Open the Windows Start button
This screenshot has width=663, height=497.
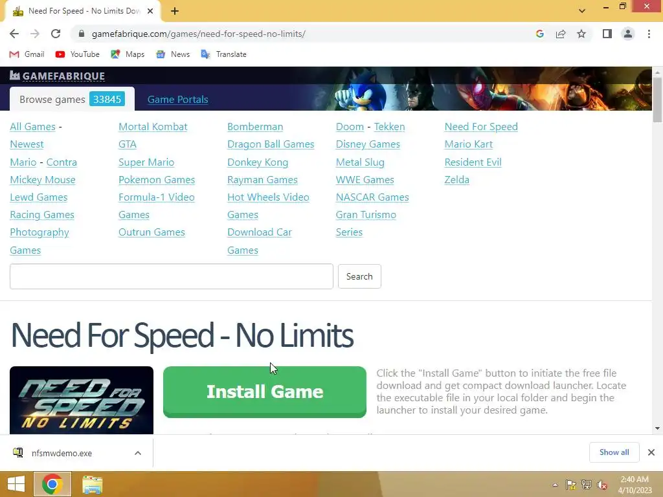tap(16, 484)
